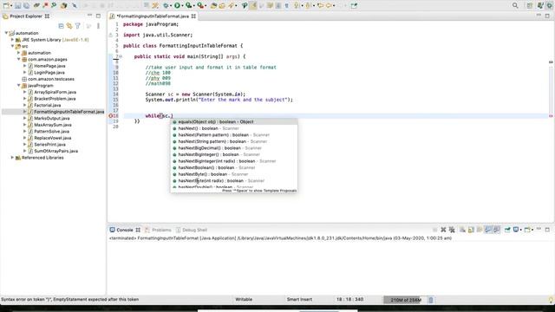The height and width of the screenshot is (312, 555).
Task: Click the Clear Console icon
Action: [x=462, y=230]
